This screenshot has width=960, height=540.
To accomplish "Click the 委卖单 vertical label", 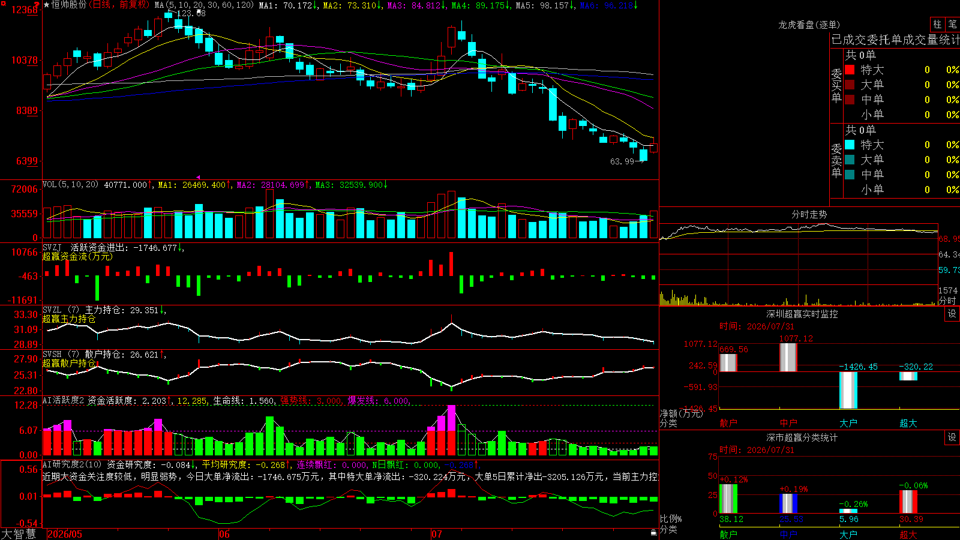I will pos(836,160).
